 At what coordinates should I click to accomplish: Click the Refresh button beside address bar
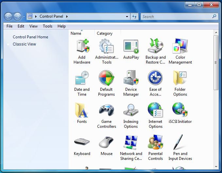coord(134,16)
